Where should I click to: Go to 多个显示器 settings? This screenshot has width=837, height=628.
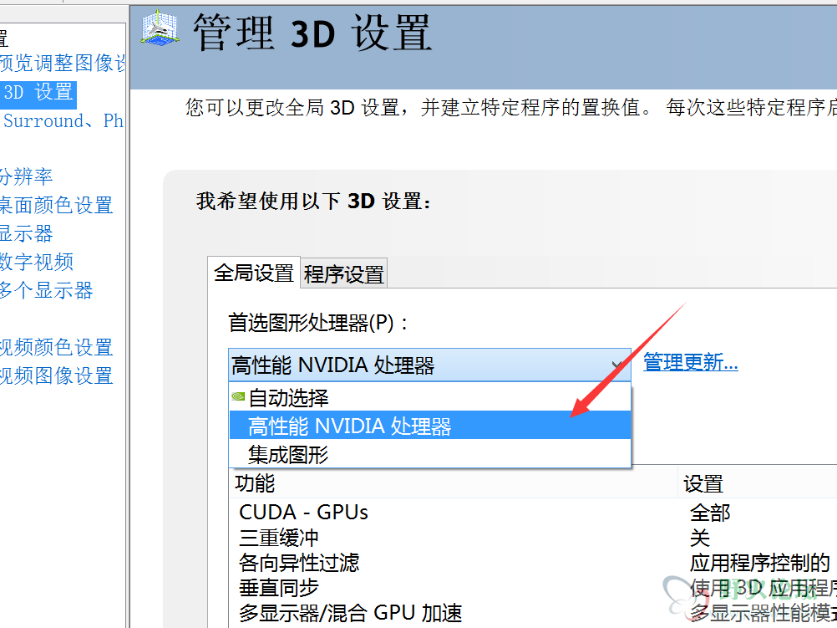pyautogui.click(x=47, y=290)
